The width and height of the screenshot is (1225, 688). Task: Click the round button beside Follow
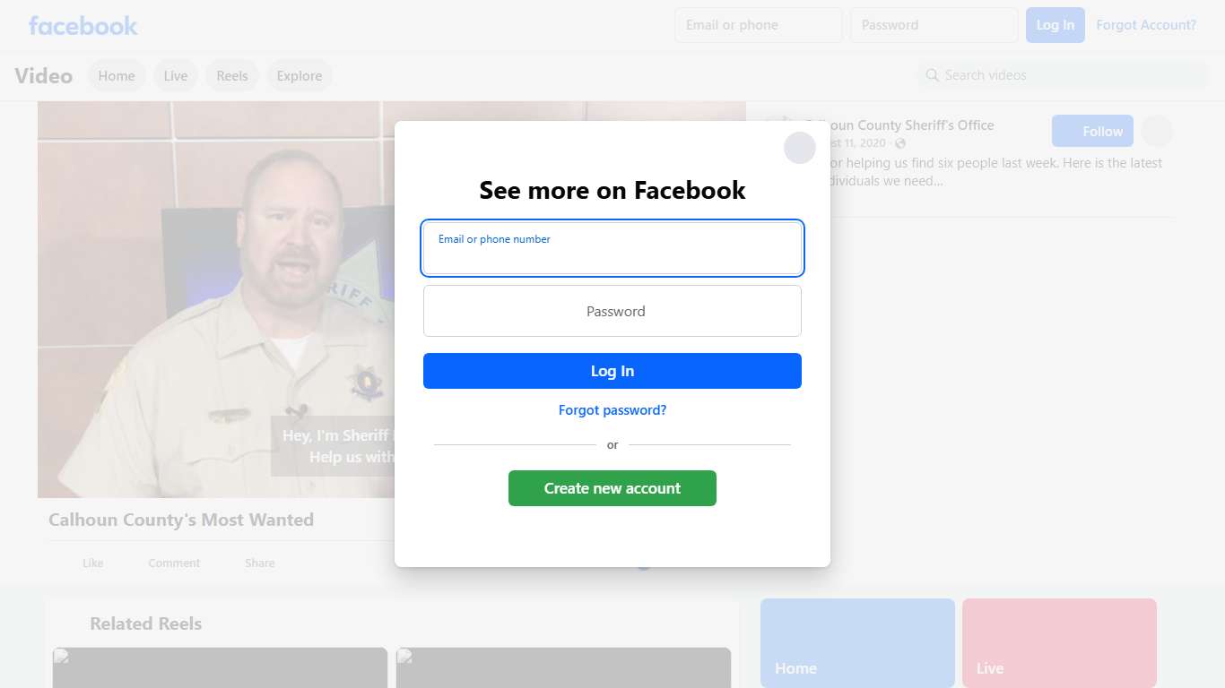click(1156, 132)
